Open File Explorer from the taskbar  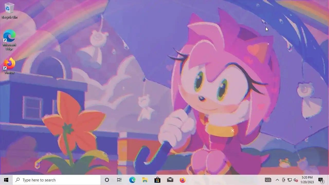click(x=145, y=180)
